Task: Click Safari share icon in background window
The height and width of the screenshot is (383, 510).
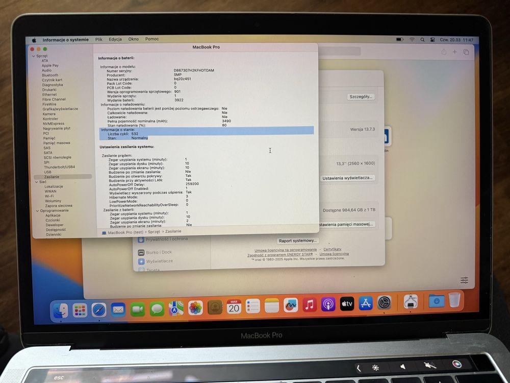Action: pos(444,52)
